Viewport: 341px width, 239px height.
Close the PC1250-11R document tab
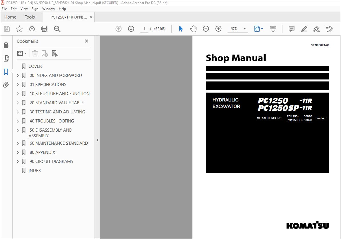pos(91,17)
